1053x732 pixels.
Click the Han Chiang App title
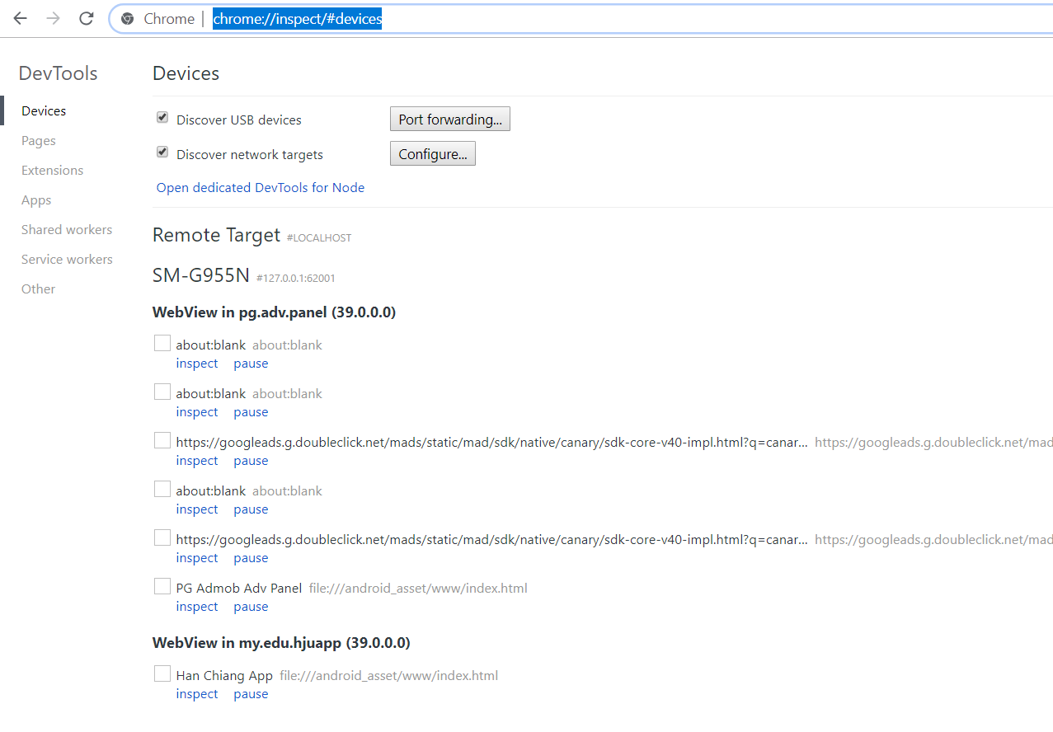[224, 676]
